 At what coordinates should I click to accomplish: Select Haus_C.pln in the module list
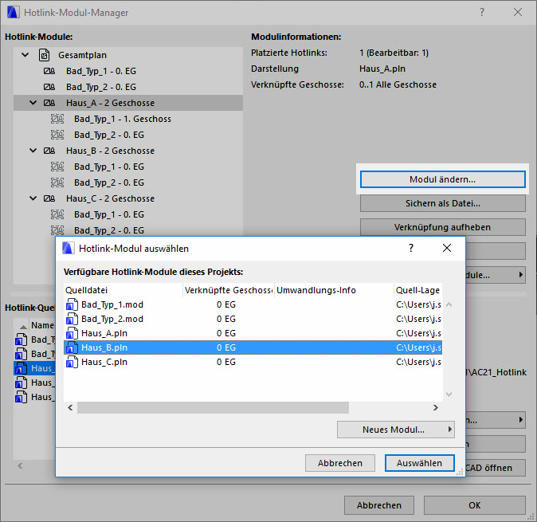click(253, 362)
